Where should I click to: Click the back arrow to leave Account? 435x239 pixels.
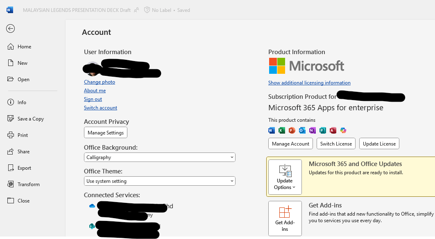[x=10, y=29]
